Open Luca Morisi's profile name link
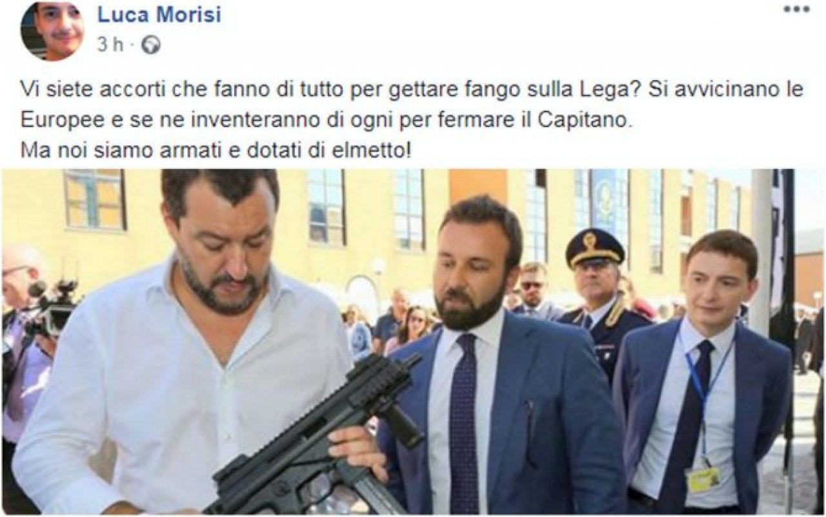Image resolution: width=826 pixels, height=517 pixels. click(159, 15)
